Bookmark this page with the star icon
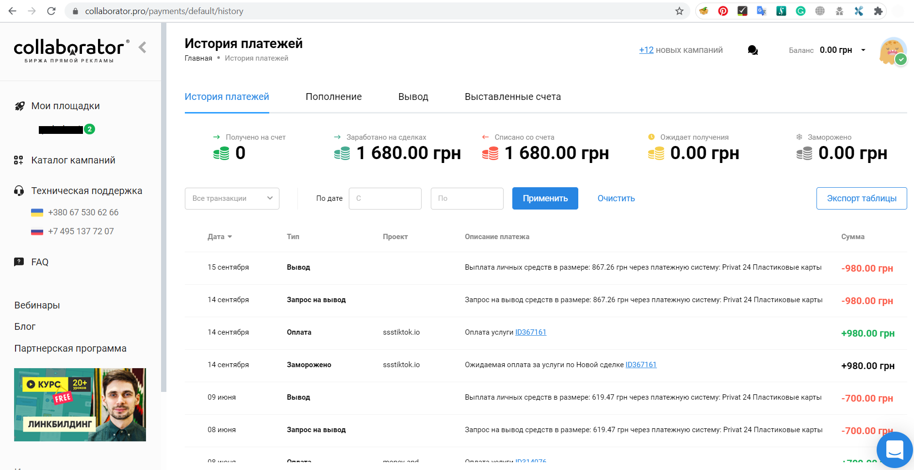Viewport: 914px width, 470px height. click(679, 11)
